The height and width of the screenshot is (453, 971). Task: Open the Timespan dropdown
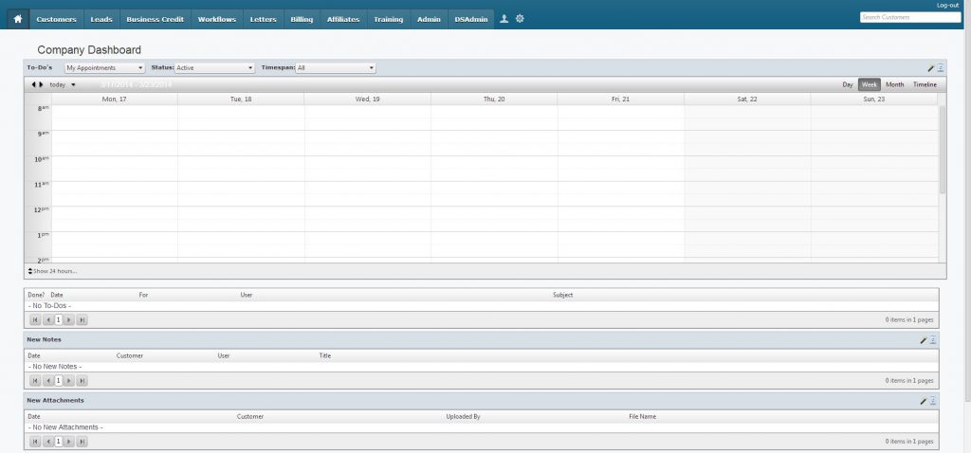click(336, 68)
